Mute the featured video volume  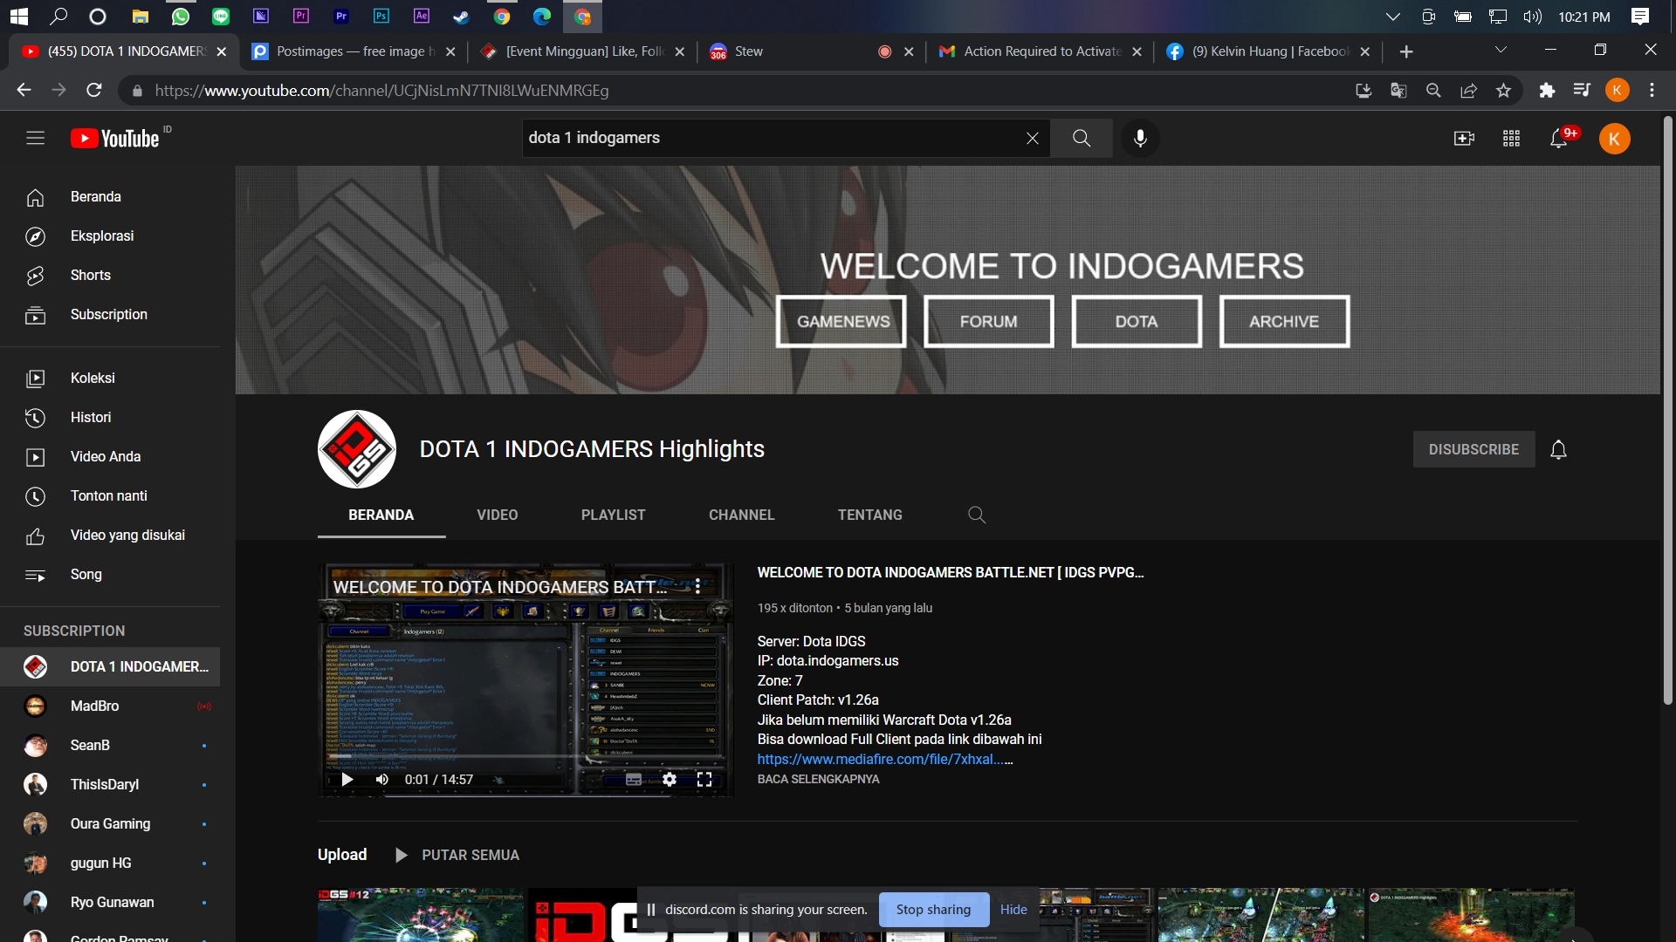381,779
